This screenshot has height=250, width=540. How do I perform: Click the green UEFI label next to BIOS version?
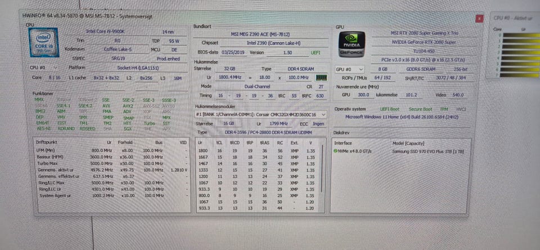[316, 53]
